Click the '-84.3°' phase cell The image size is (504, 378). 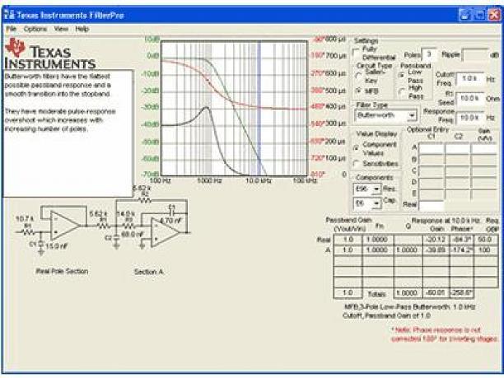pyautogui.click(x=461, y=240)
